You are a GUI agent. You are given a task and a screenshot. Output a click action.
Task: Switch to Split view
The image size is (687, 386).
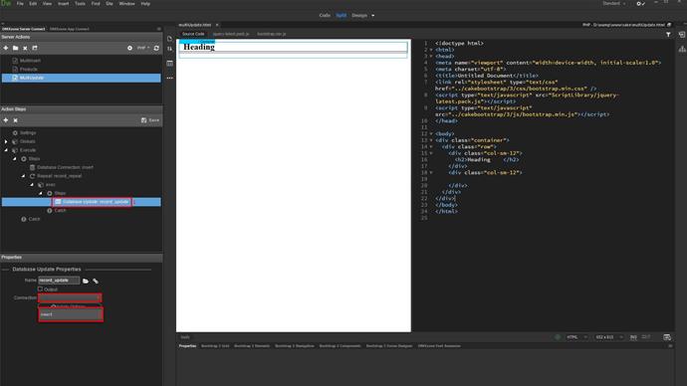(x=342, y=15)
